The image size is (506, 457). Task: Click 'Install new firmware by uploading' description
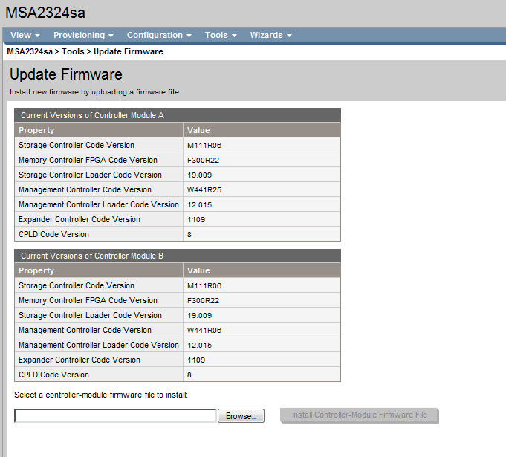94,92
